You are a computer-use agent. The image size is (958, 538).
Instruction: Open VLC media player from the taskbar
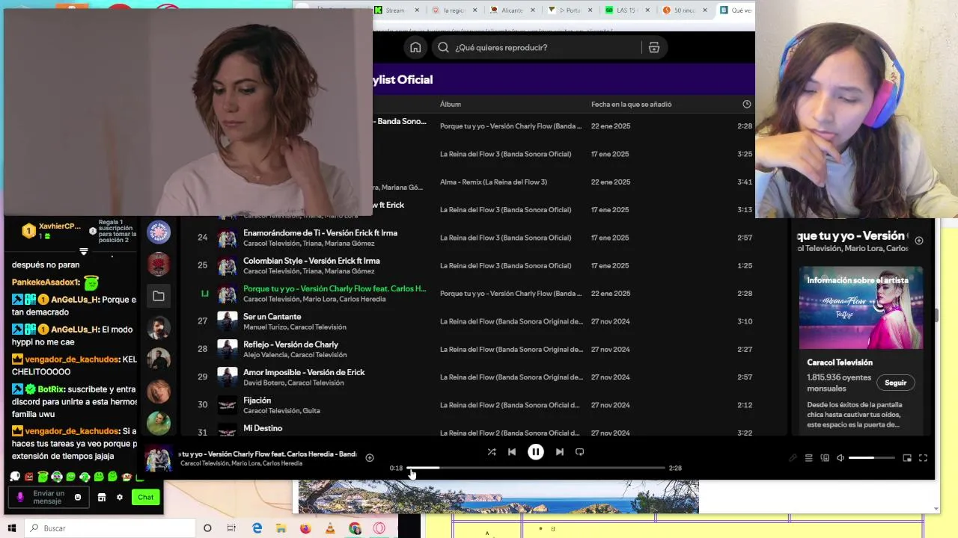[x=330, y=528]
